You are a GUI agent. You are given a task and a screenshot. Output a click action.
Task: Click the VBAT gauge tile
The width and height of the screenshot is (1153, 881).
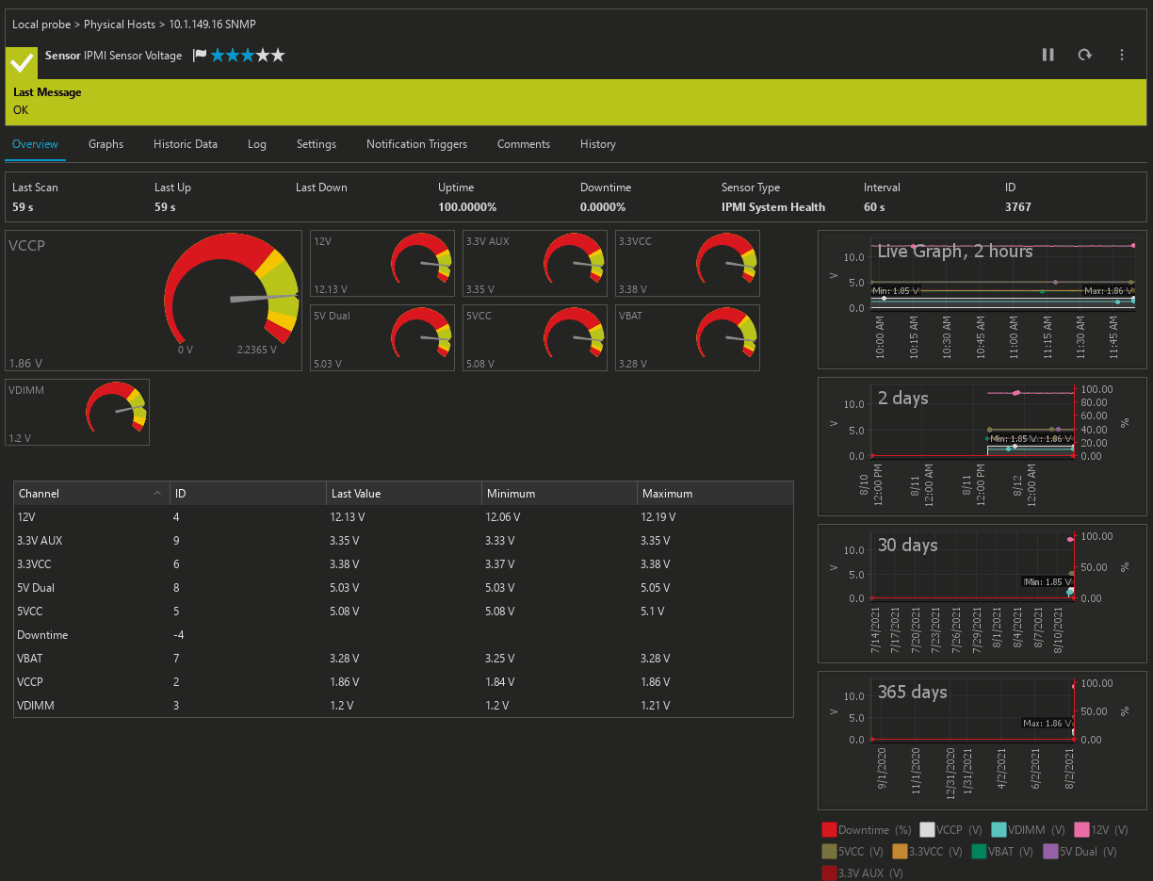coord(687,339)
